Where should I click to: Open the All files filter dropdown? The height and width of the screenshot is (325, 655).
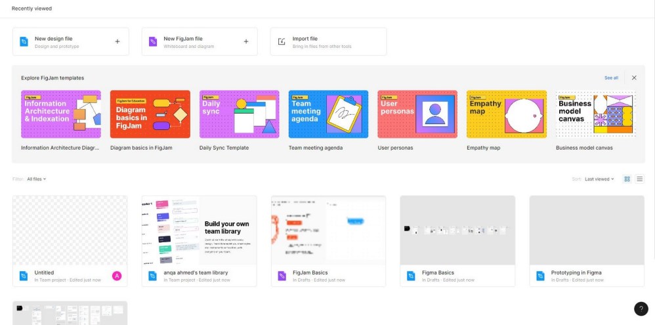(36, 179)
